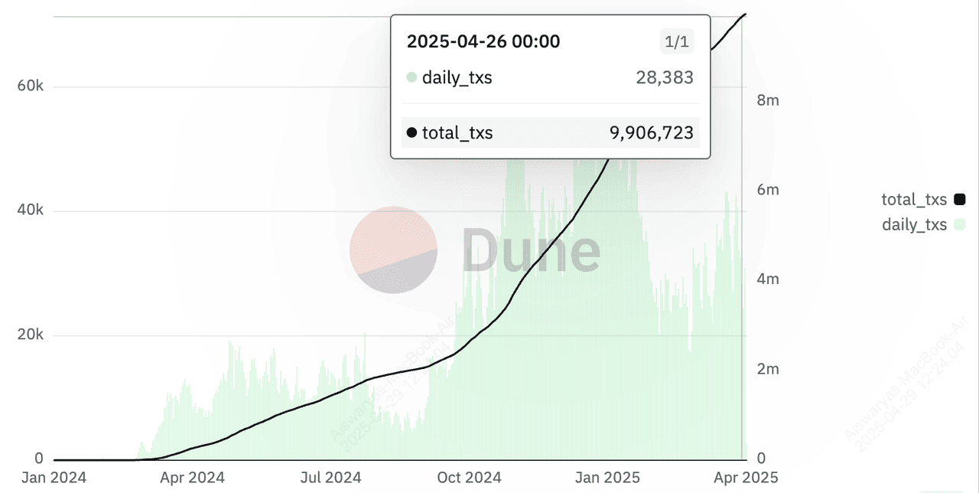Click the daily_txs value 28,383
Viewport: 979px width, 493px height.
point(665,77)
